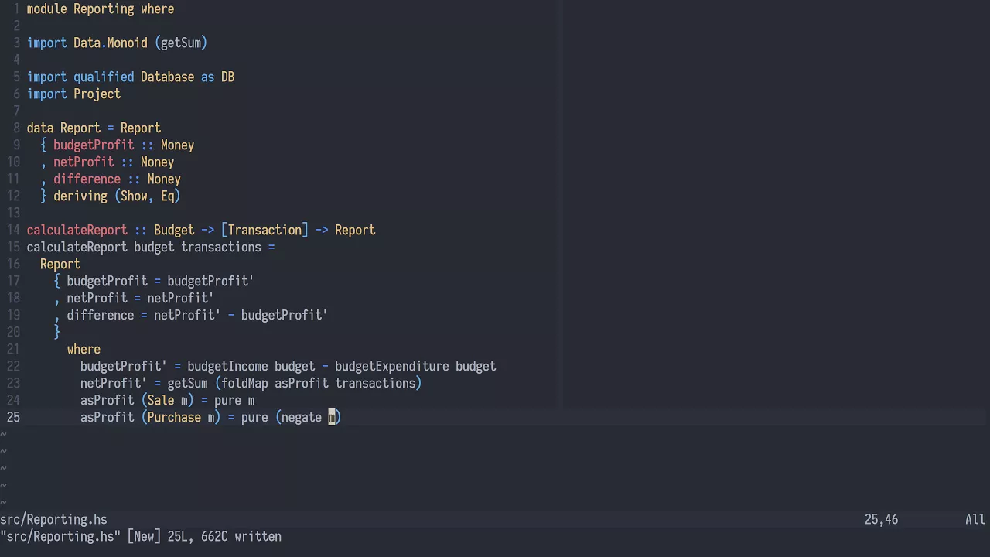The width and height of the screenshot is (990, 557).
Task: Click 'calculateReport' in the type signature on line 14
Action: click(77, 231)
